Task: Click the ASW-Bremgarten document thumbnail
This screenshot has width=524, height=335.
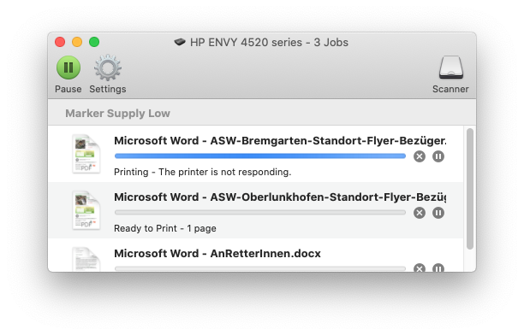Action: pyautogui.click(x=86, y=154)
